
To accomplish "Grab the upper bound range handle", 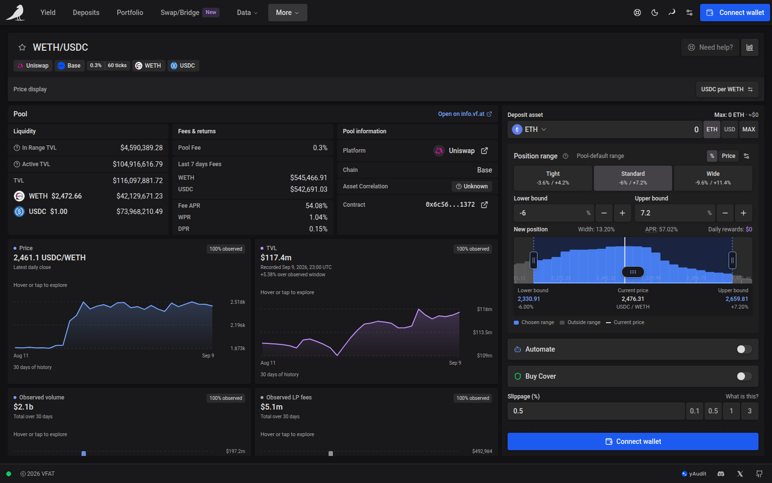I will [732, 261].
